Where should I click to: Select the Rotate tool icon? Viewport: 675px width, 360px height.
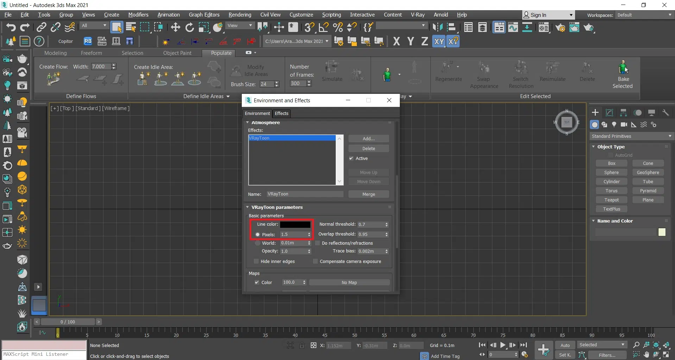point(189,27)
